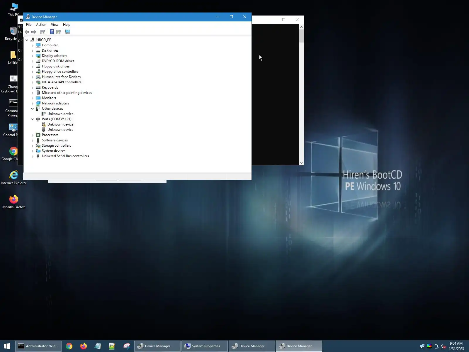Screen dimensions: 469x352
Task: Select the Network adapters label
Action: (55, 103)
